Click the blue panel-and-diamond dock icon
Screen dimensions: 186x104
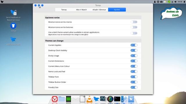pyautogui.click(x=124, y=99)
